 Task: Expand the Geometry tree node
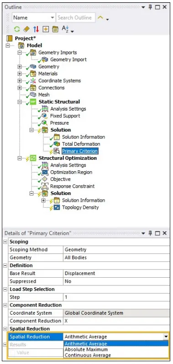(x=20, y=67)
